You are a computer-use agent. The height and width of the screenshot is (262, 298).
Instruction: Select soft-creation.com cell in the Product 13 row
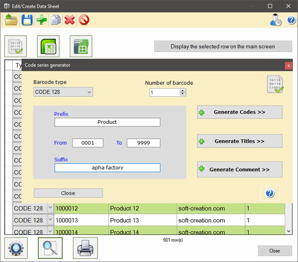211,220
